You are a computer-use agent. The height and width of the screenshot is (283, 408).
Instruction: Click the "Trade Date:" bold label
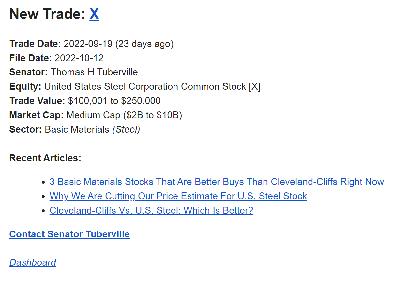tap(35, 44)
